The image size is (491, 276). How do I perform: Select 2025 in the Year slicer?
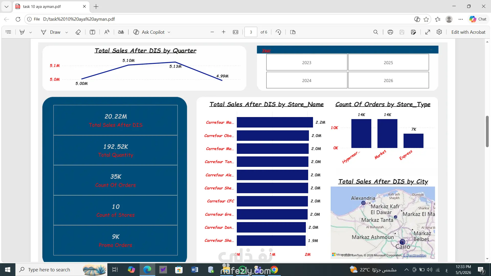click(388, 62)
